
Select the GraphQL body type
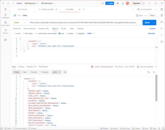(x=80, y=34)
